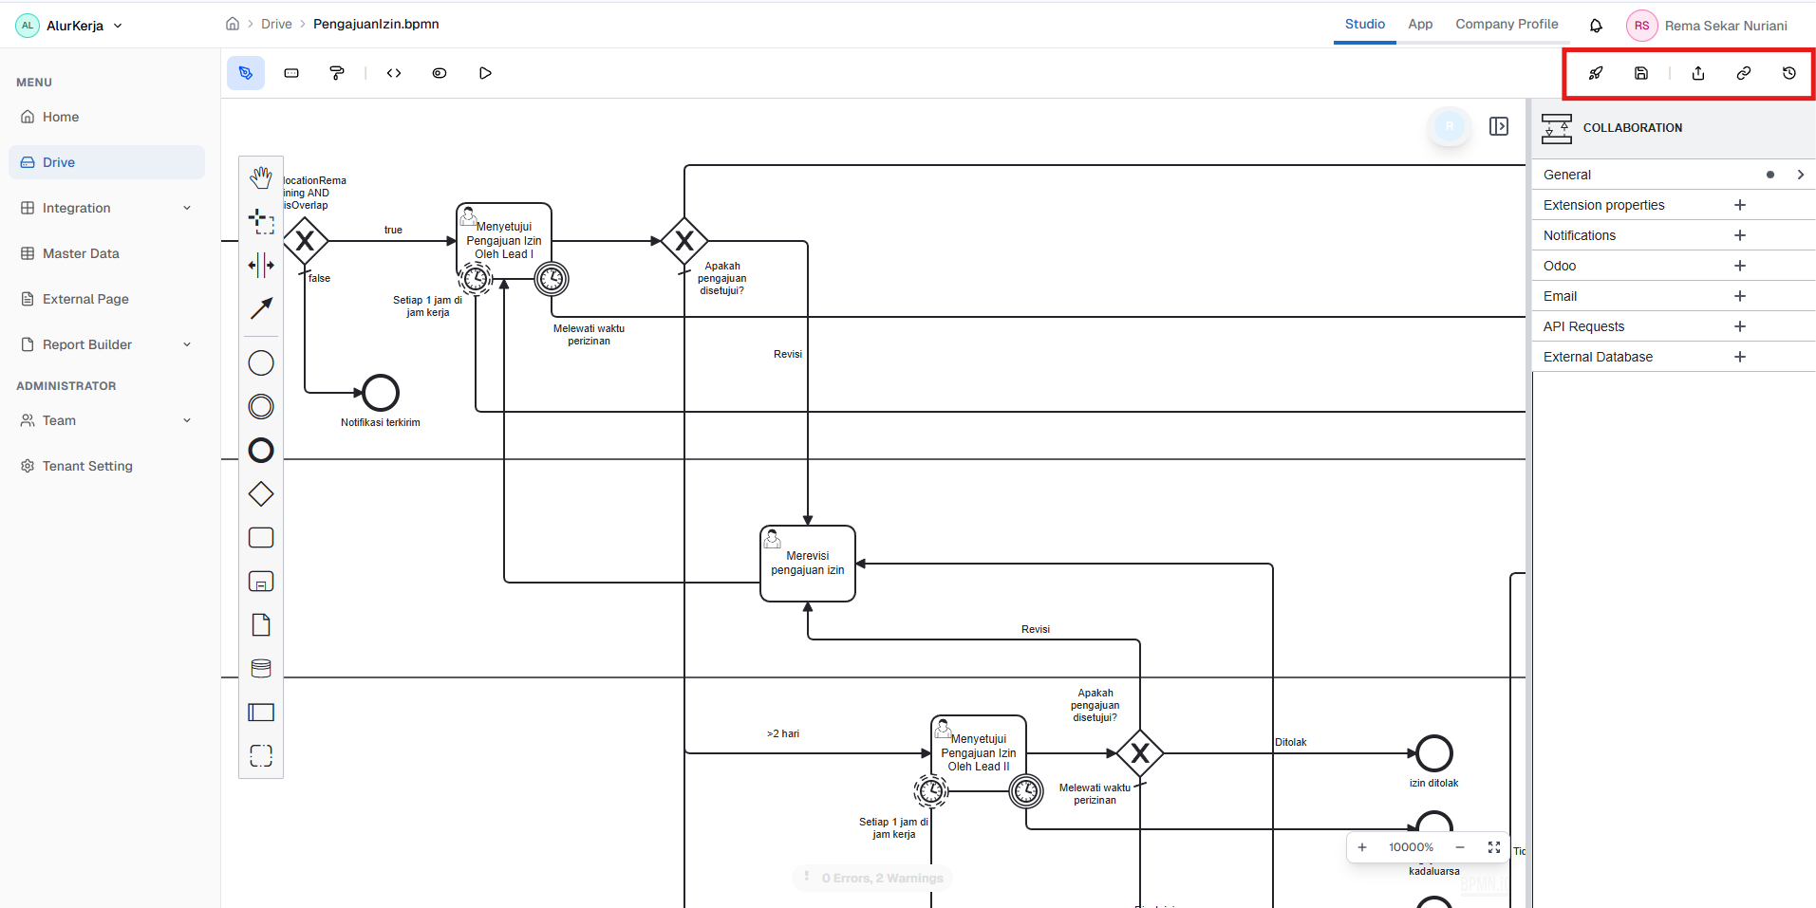Select the create task tool
The width and height of the screenshot is (1816, 908).
point(261,537)
